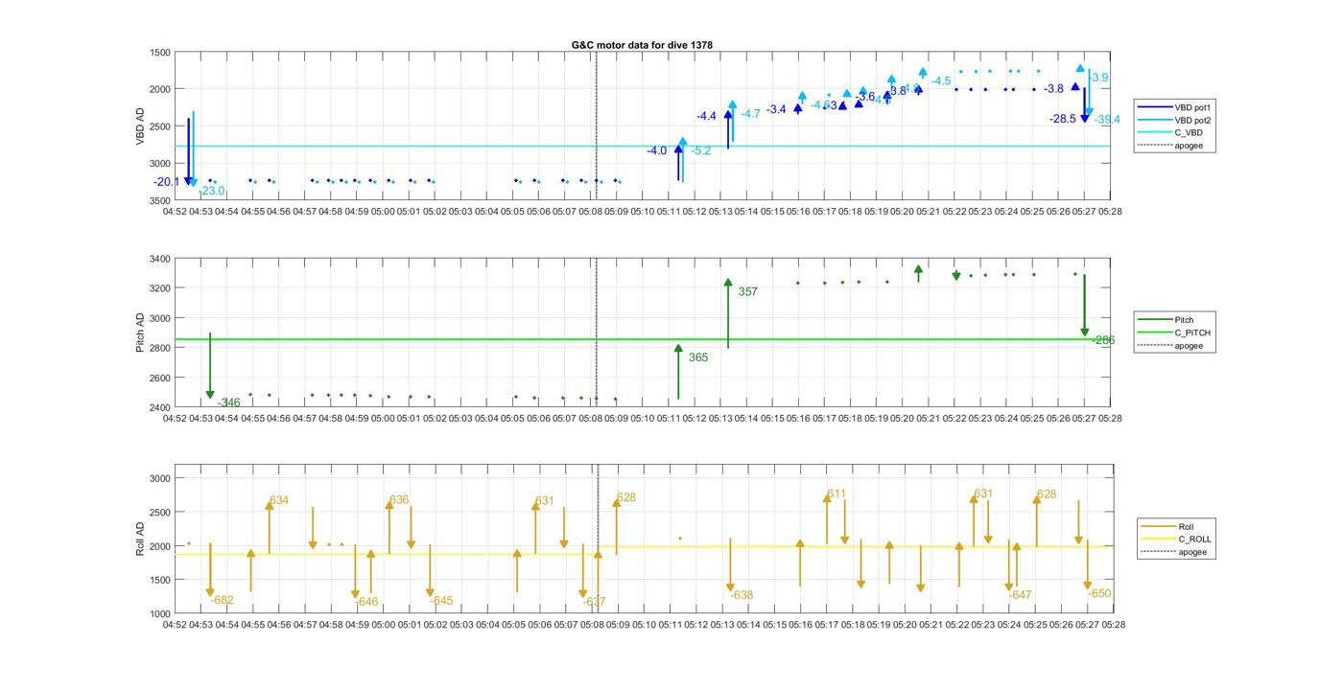Click the -682 roll data label

click(222, 600)
